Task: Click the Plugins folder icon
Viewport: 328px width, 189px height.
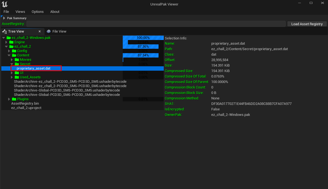Action: click(14, 99)
